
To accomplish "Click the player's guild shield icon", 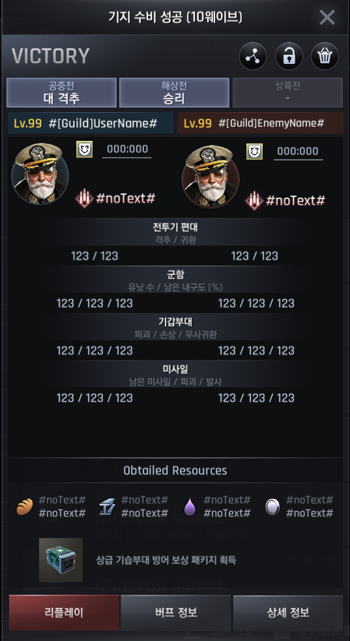I will (x=84, y=149).
